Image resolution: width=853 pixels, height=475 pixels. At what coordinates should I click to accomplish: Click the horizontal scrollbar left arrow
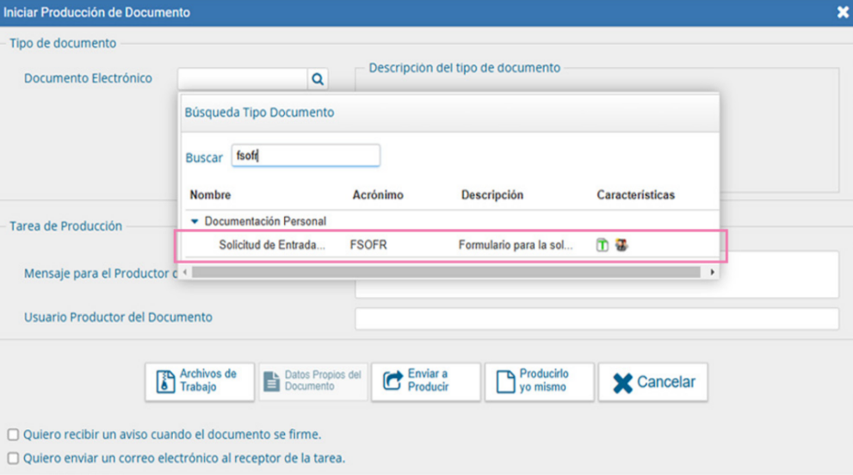187,272
